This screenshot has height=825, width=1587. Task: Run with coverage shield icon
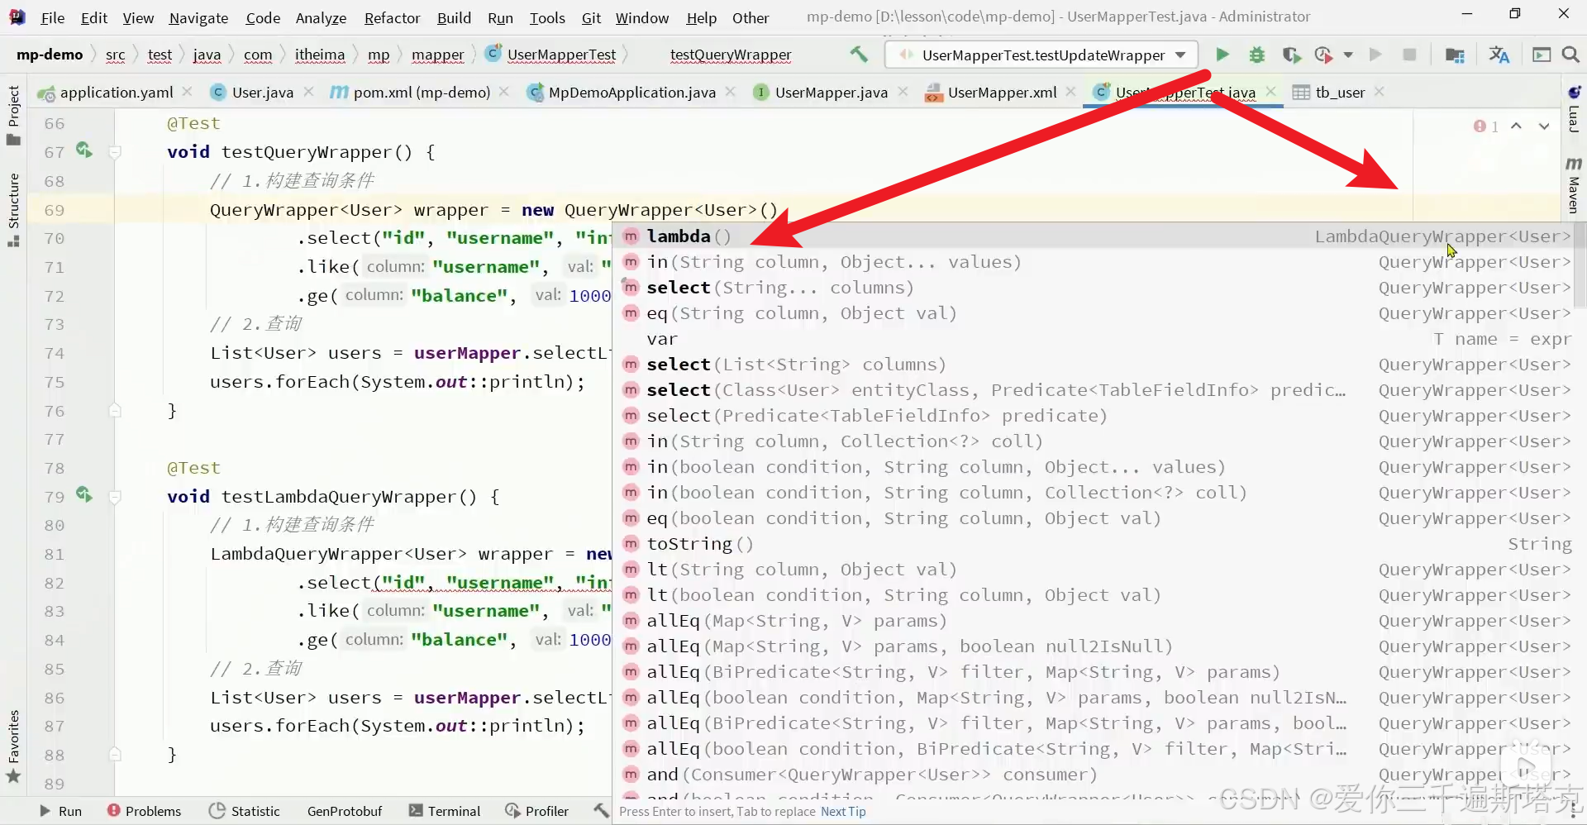pyautogui.click(x=1290, y=55)
